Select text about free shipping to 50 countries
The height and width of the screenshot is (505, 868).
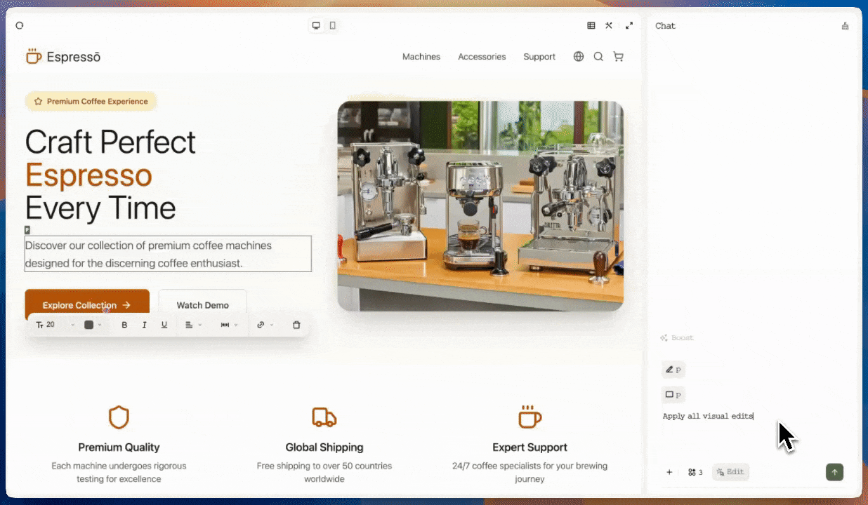[324, 472]
